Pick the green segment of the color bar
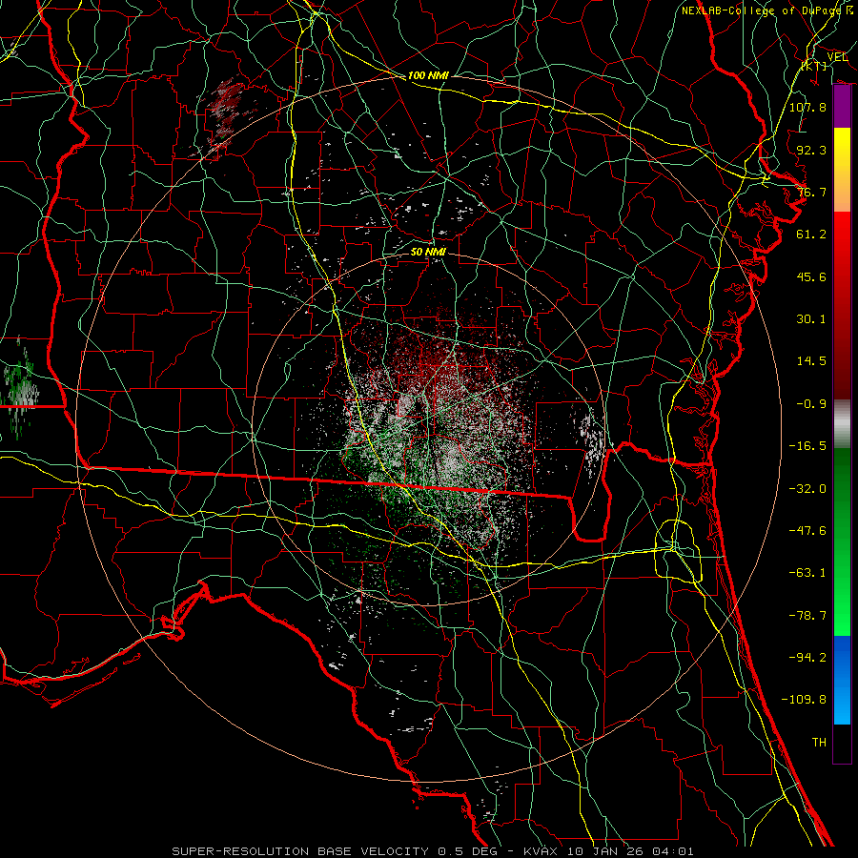This screenshot has width=858, height=858. click(x=842, y=541)
